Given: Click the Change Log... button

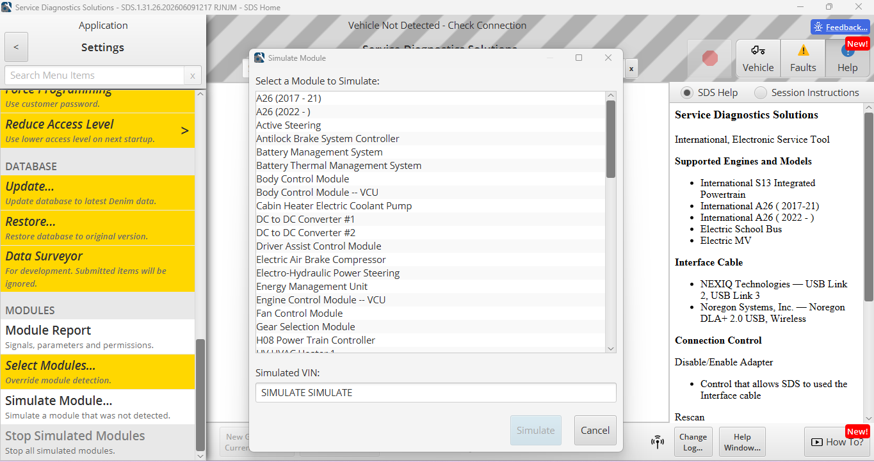Looking at the screenshot, I should [693, 442].
